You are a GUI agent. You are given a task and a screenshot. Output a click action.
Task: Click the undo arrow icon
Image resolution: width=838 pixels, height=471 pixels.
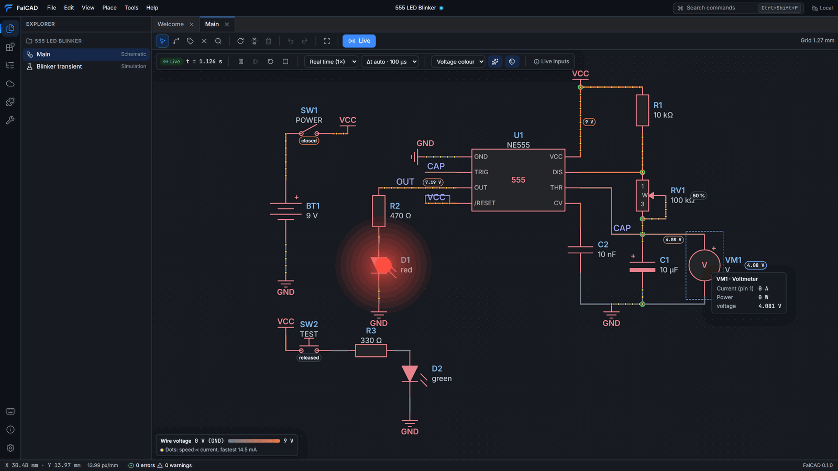click(291, 41)
